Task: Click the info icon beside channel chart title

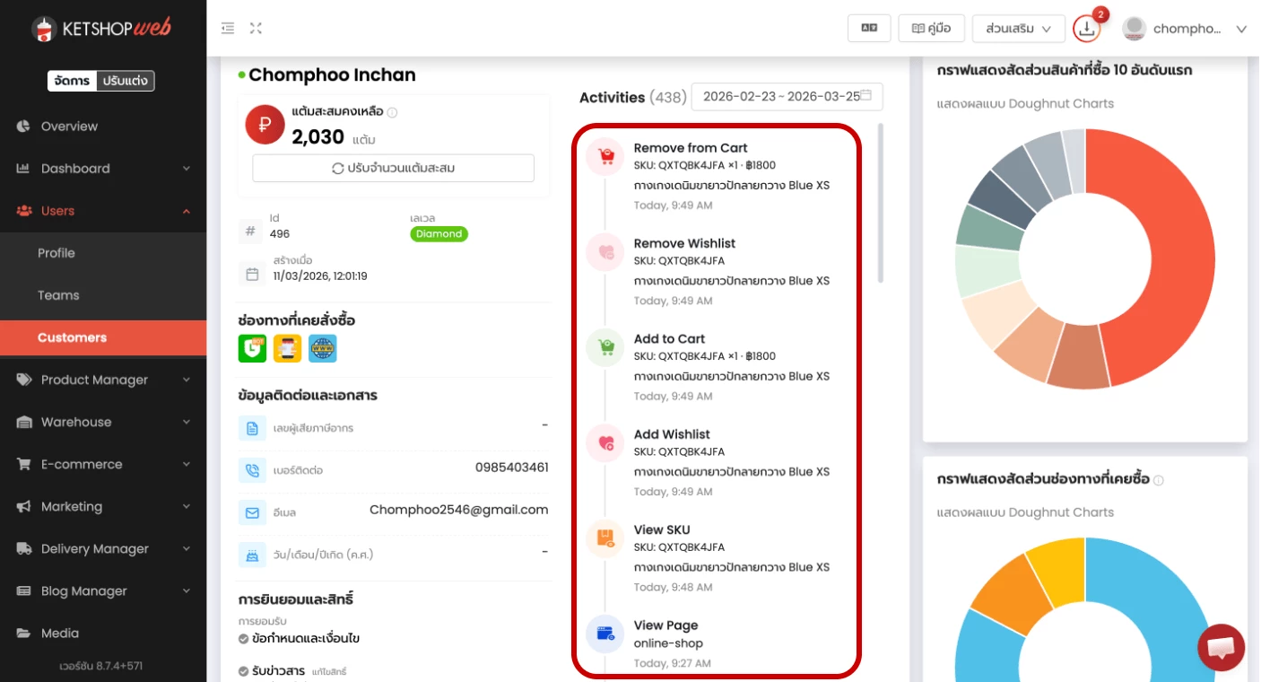Action: [1159, 480]
